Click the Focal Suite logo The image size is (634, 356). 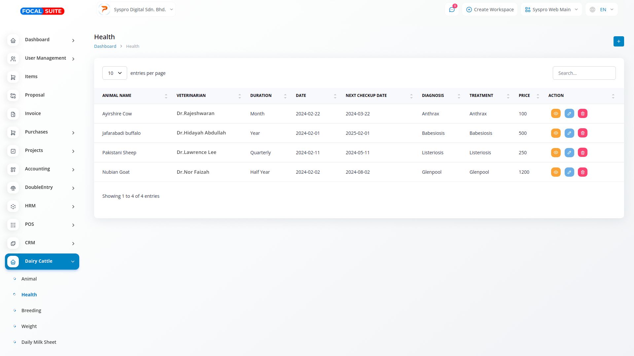(42, 11)
